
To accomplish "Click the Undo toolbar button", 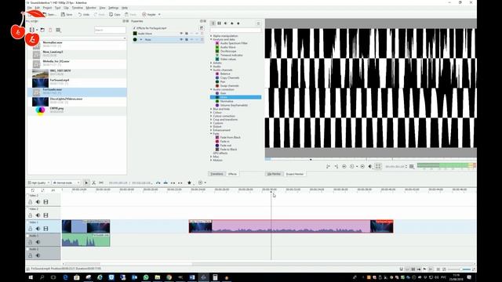I will (x=84, y=14).
